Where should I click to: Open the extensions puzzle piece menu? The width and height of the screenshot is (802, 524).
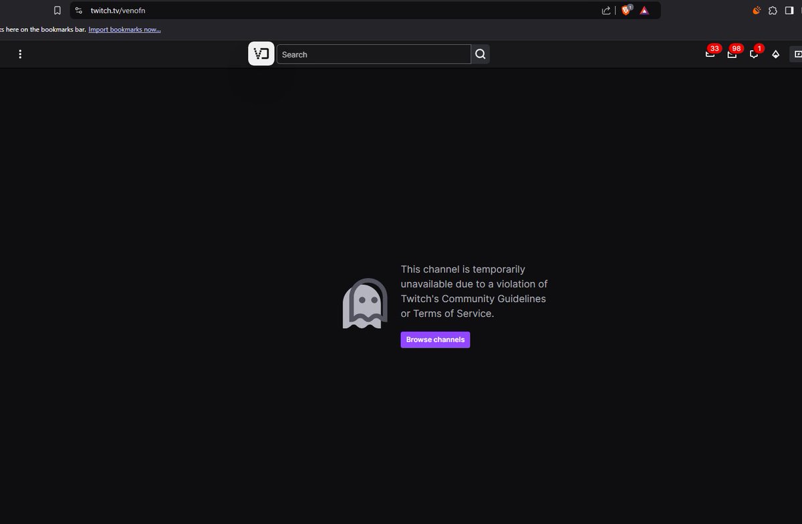(x=773, y=11)
